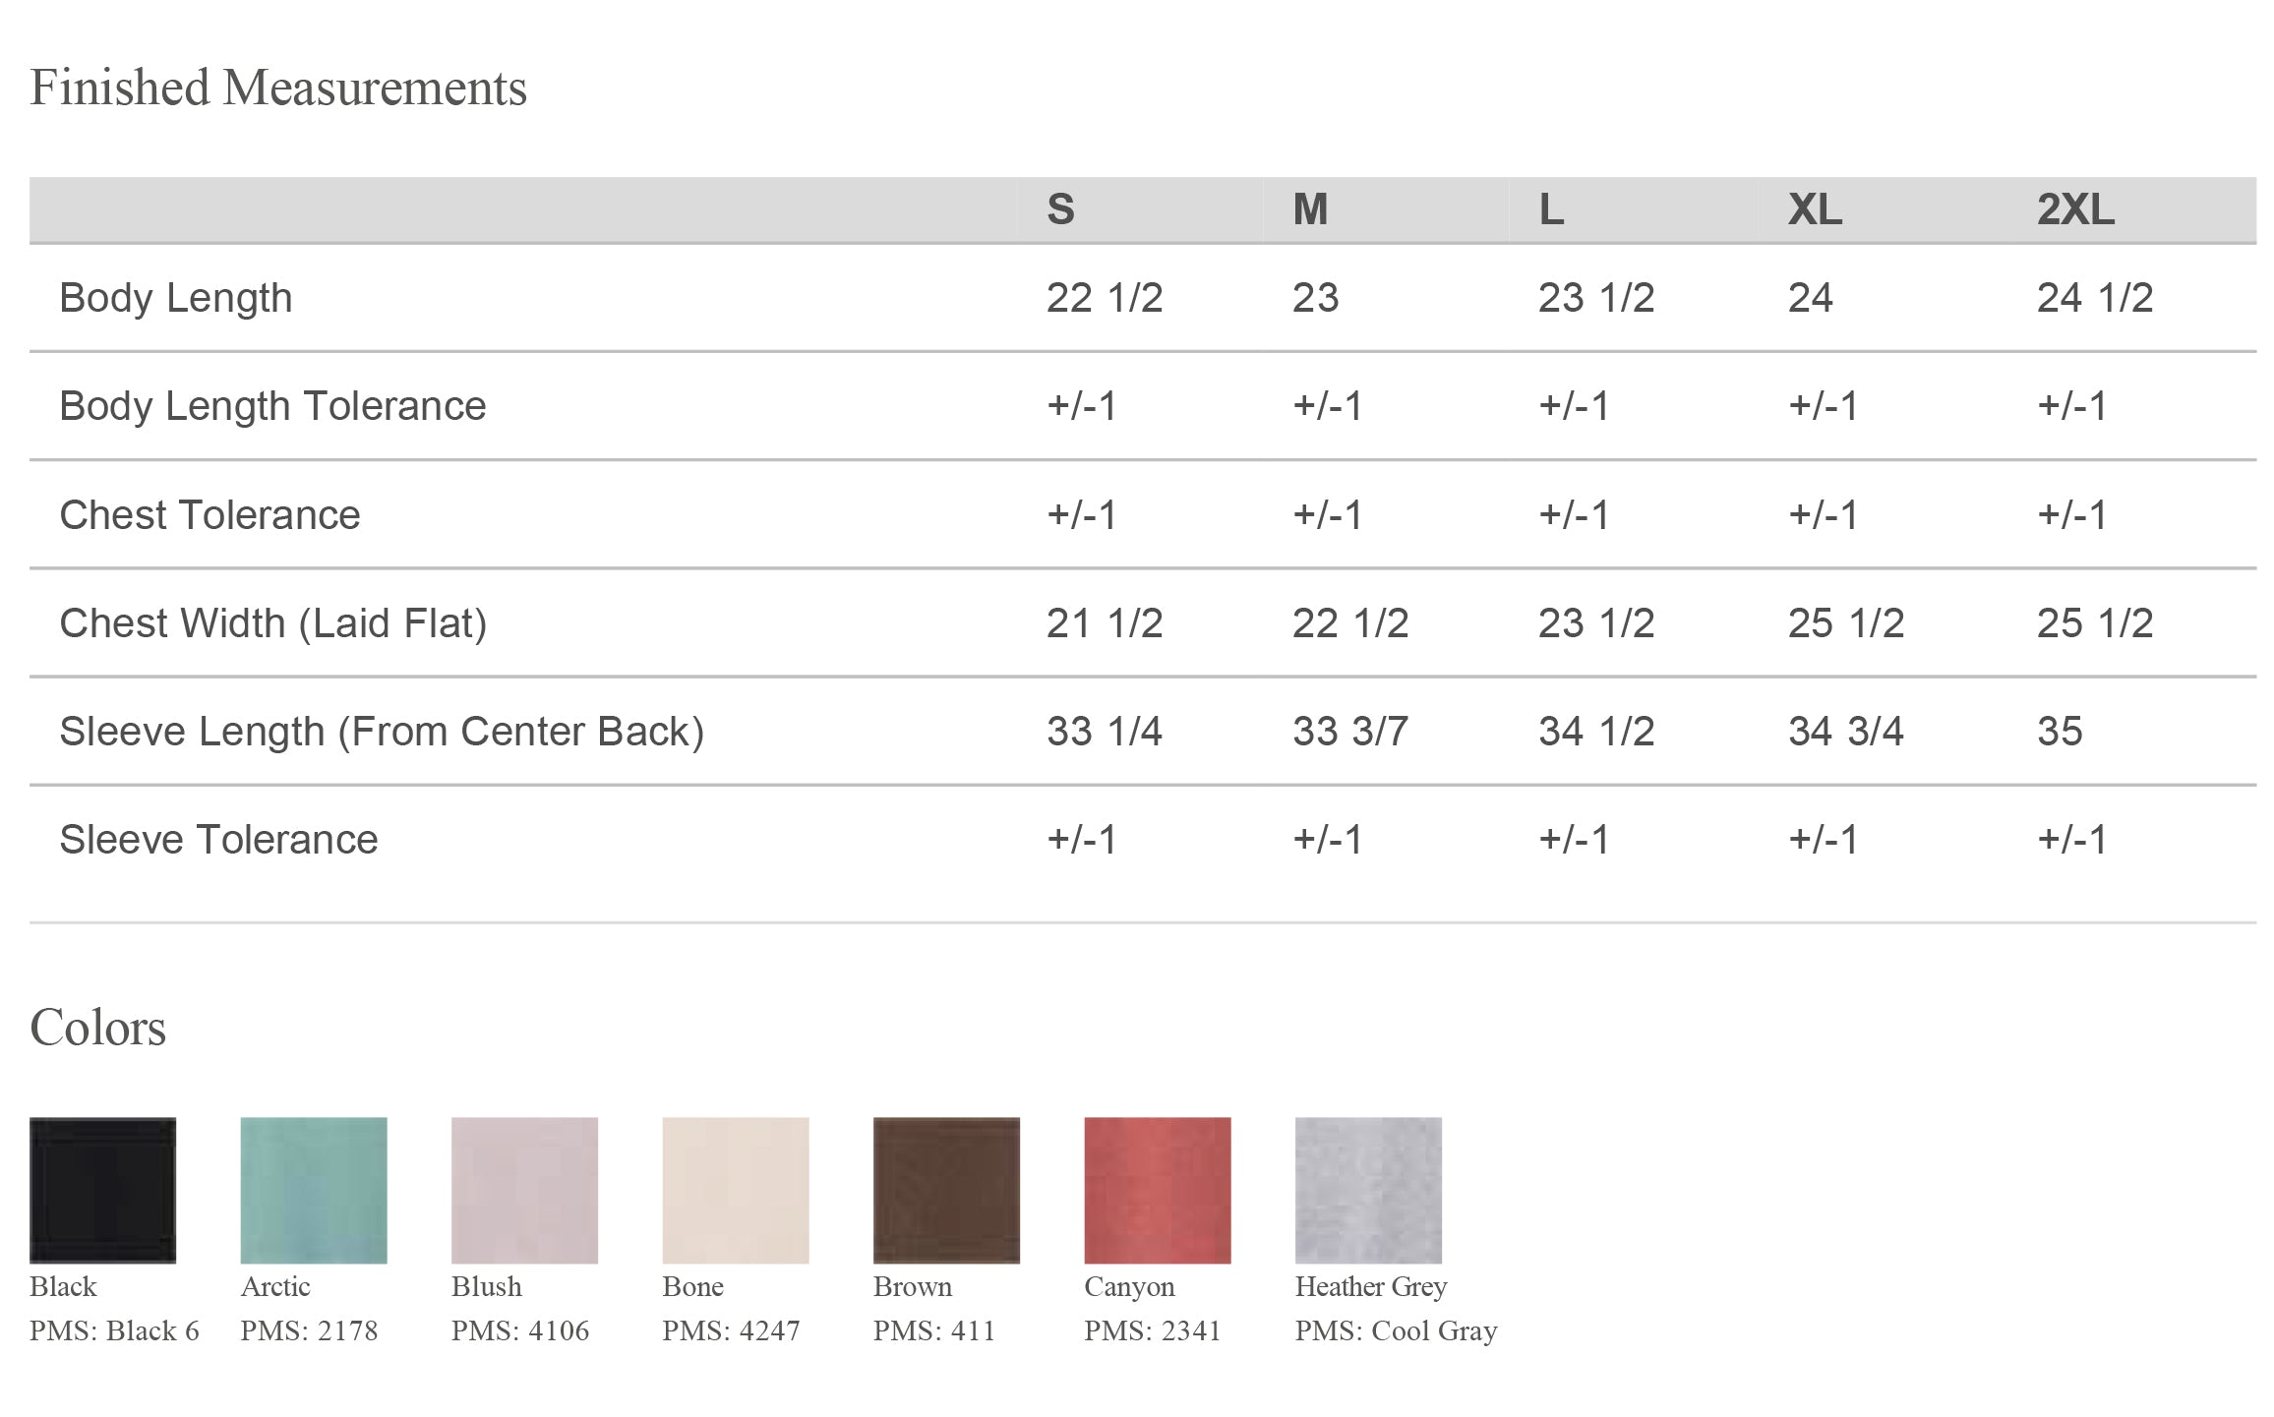Click the Sleeve Tolerance row label
The height and width of the screenshot is (1417, 2274).
pyautogui.click(x=218, y=840)
